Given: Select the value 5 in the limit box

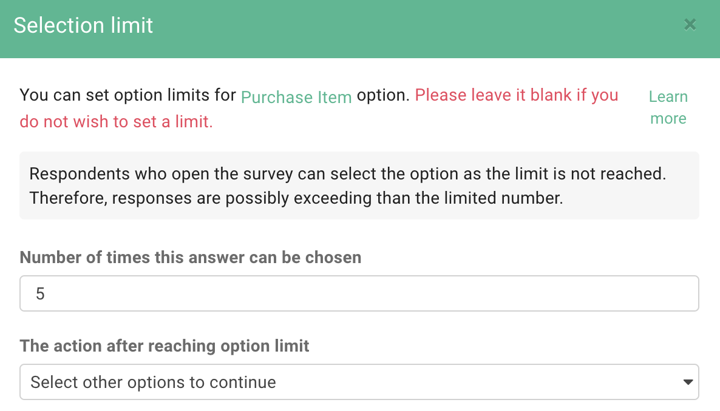Looking at the screenshot, I should [39, 293].
